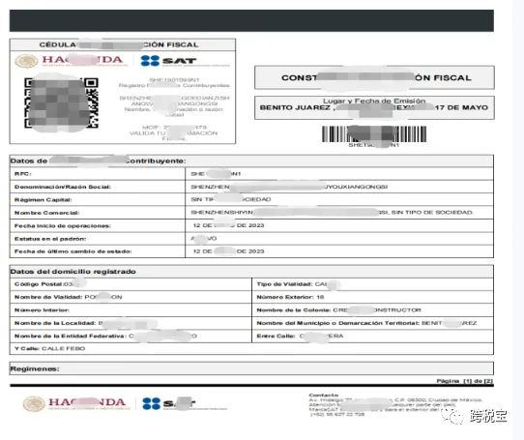Click the QR code on the cédula
This screenshot has width=524, height=440.
61,103
